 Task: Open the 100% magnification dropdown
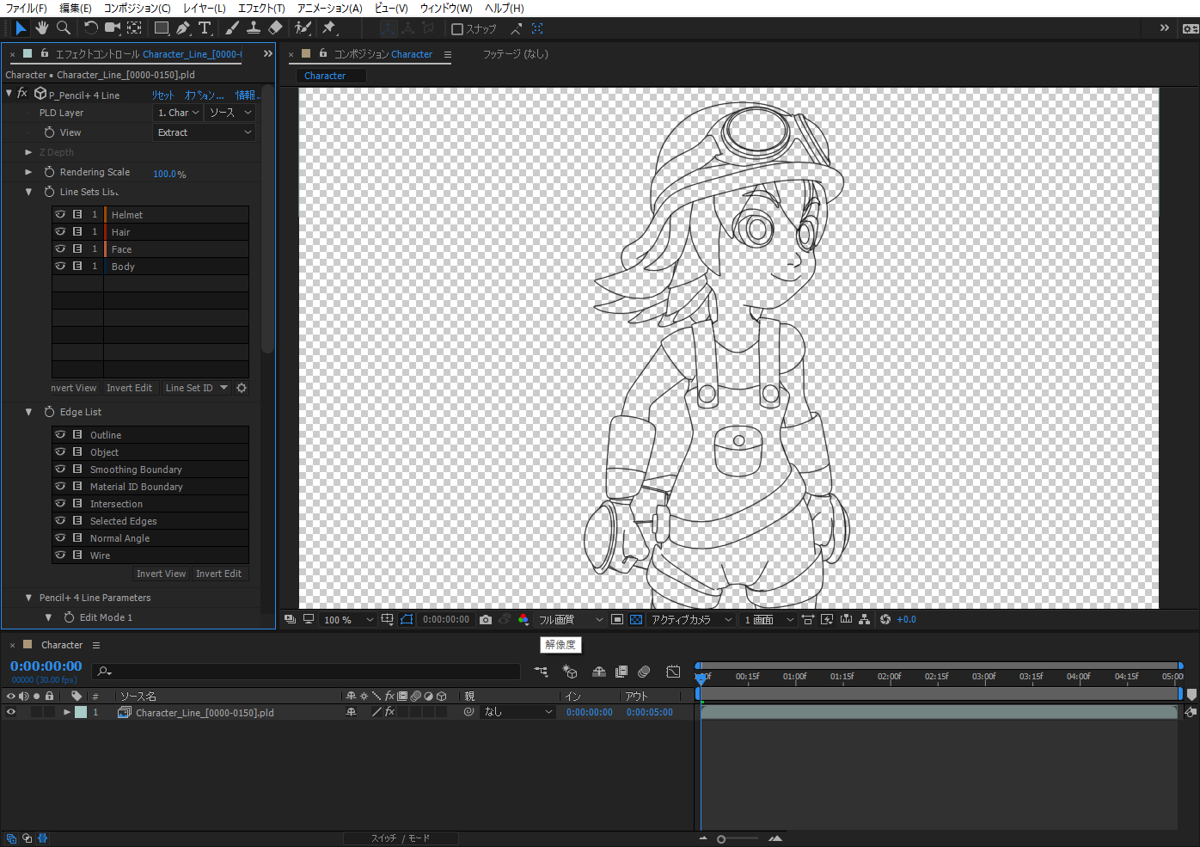[348, 619]
